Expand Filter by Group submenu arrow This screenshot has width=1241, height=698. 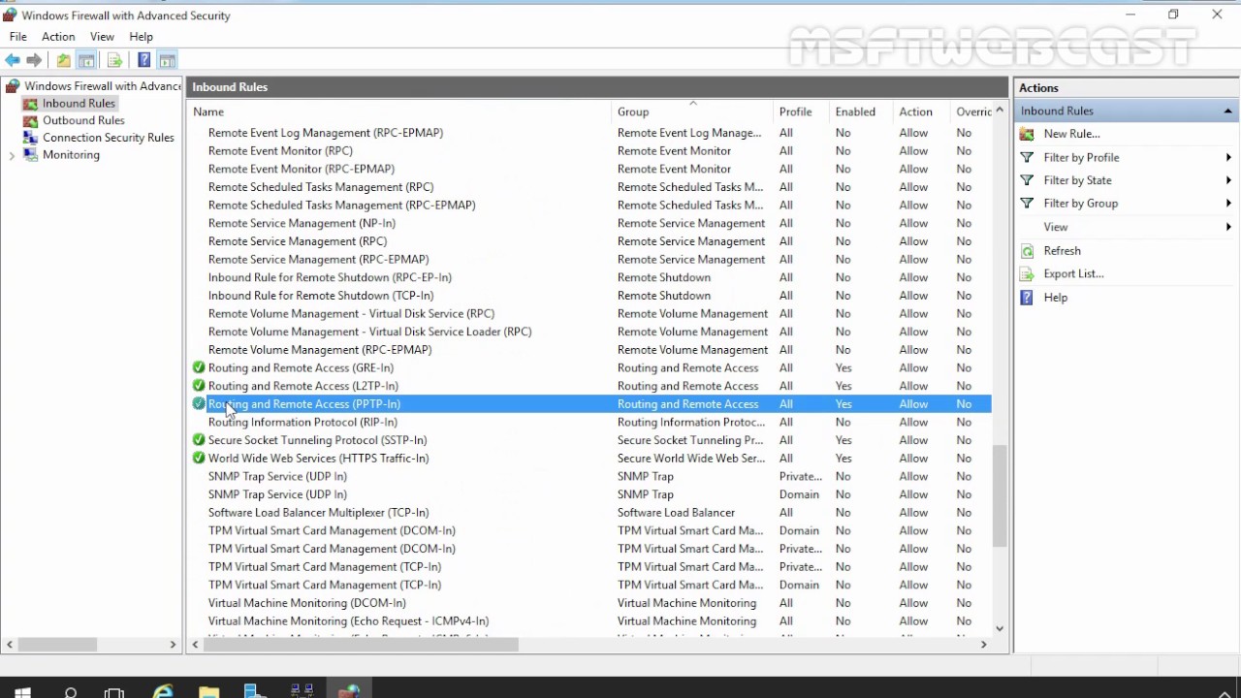tap(1228, 204)
